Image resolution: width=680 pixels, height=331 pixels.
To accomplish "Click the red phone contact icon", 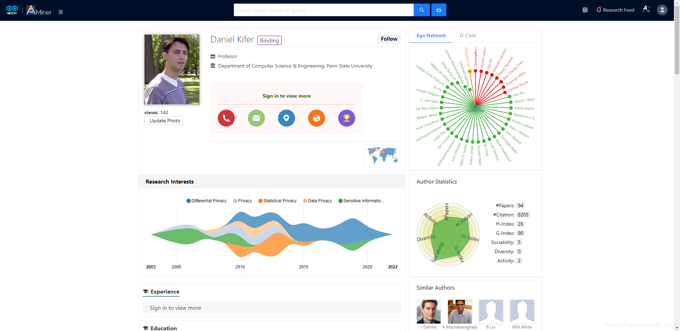I will pos(226,118).
